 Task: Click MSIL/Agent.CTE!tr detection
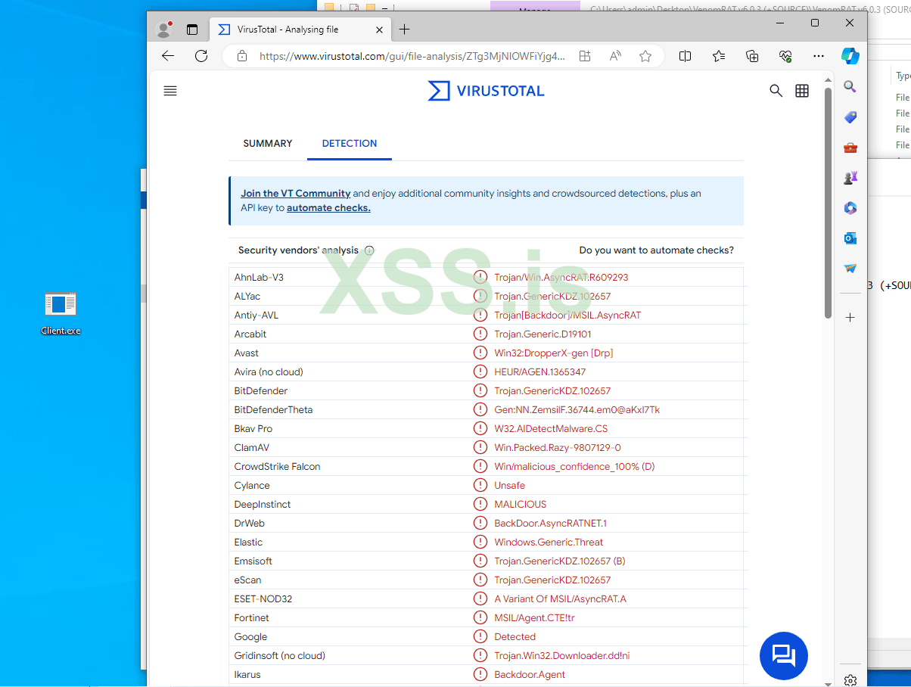click(534, 618)
